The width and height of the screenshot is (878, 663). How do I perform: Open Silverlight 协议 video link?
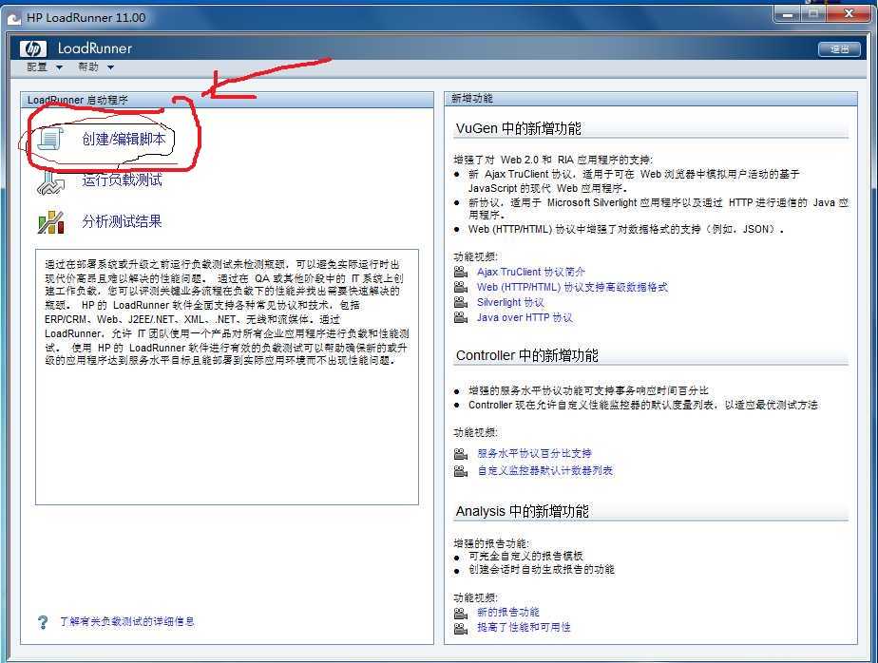510,302
